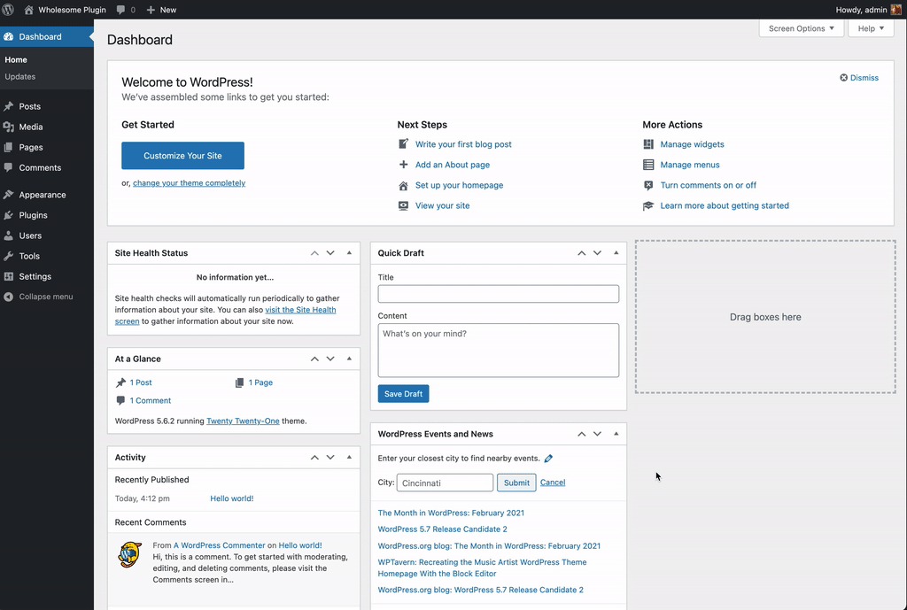Click the Appearance paintbrush icon
907x610 pixels.
pos(9,195)
